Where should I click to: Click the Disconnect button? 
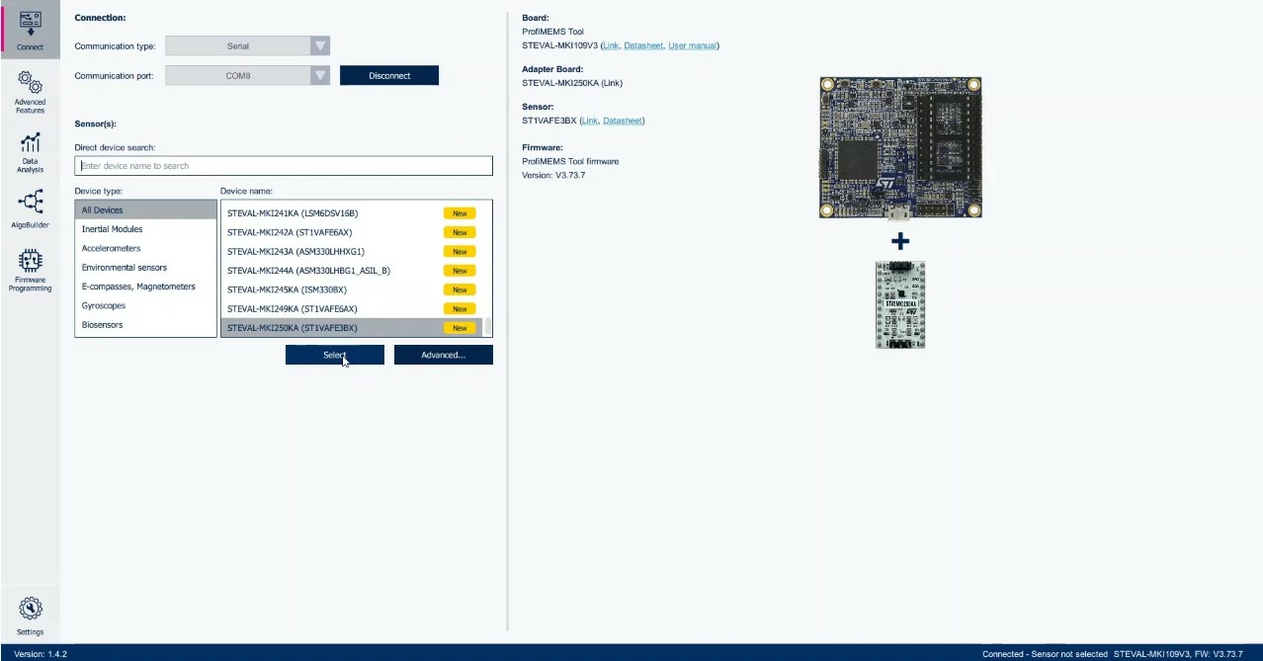tap(389, 75)
